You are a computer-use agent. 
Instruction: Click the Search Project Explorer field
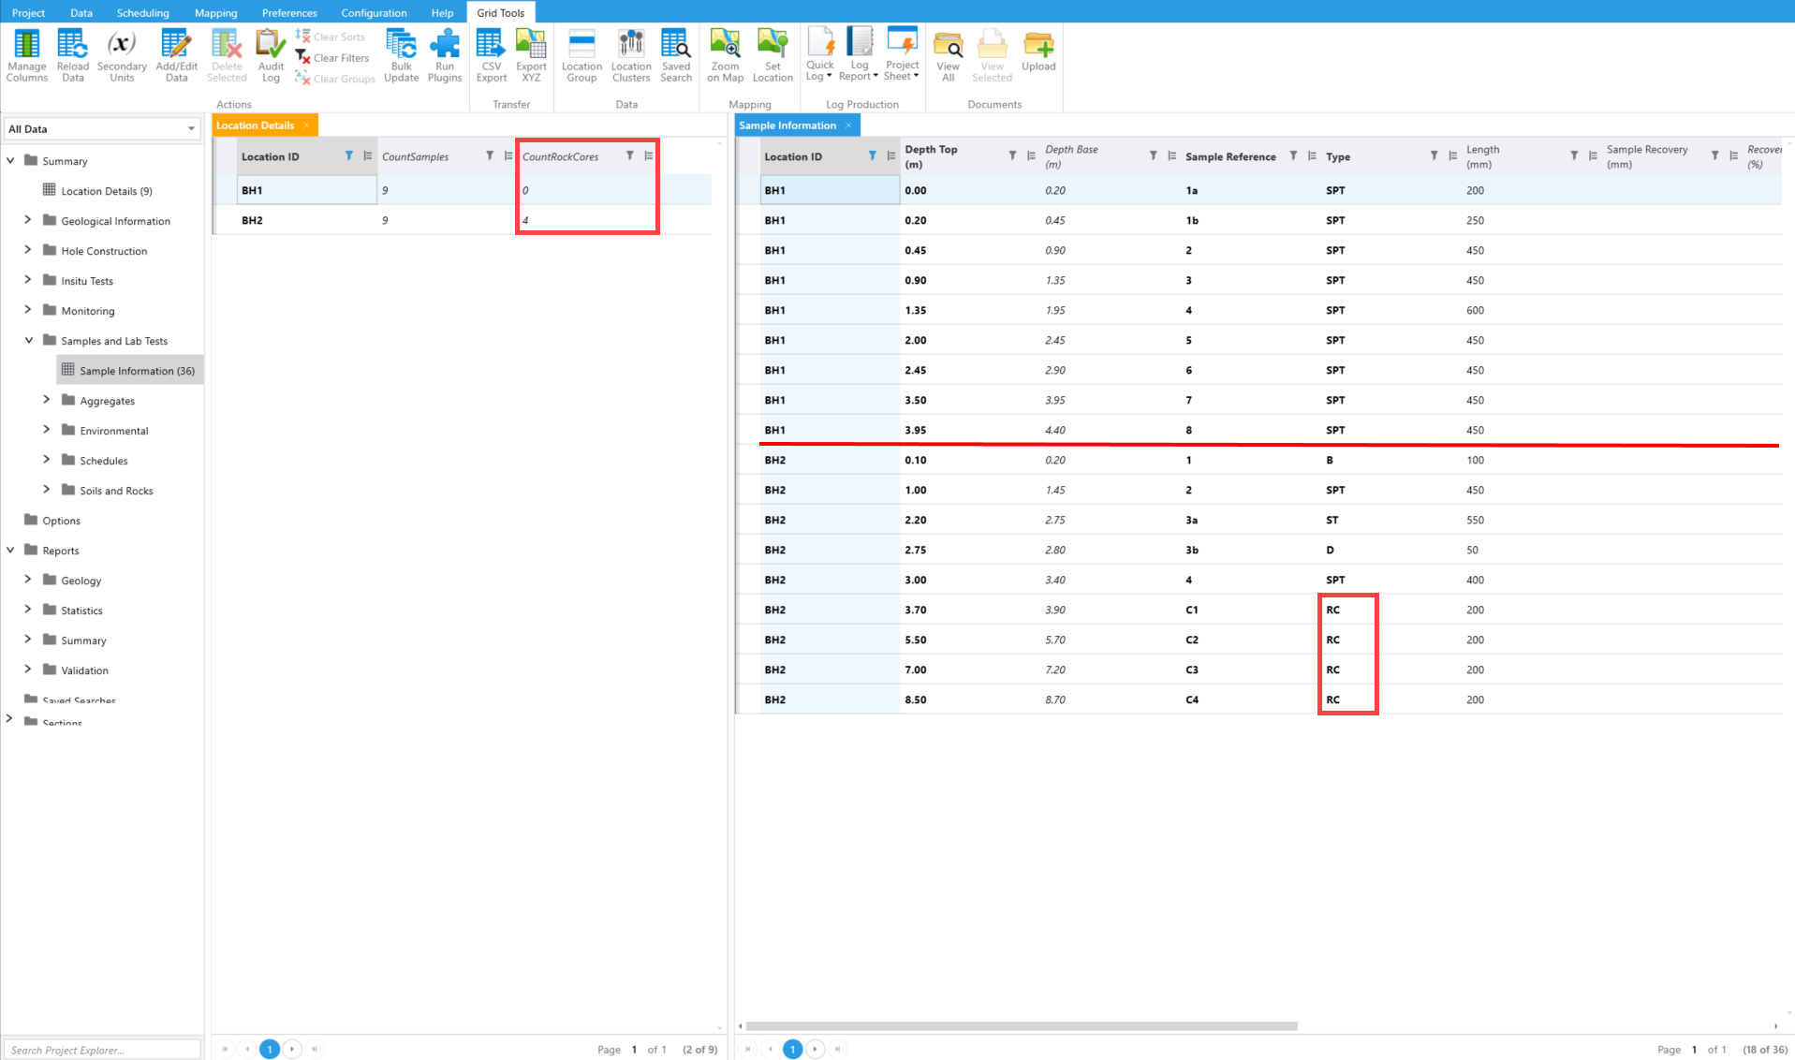click(101, 1050)
